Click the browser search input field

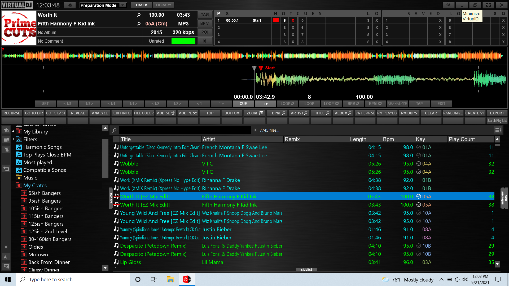click(185, 130)
